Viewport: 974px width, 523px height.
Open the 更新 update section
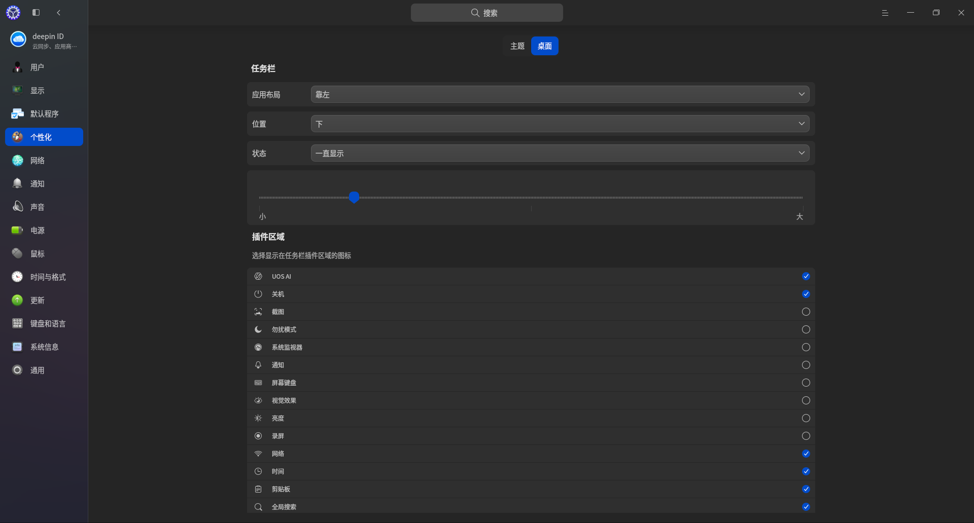pyautogui.click(x=44, y=300)
